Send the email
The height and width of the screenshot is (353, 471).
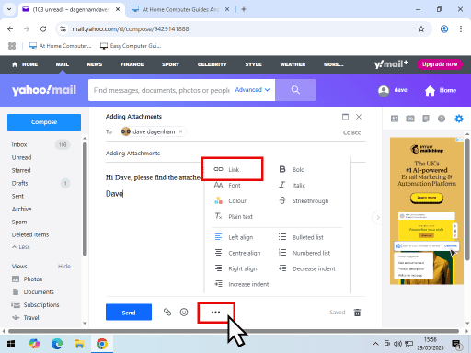[x=129, y=313]
